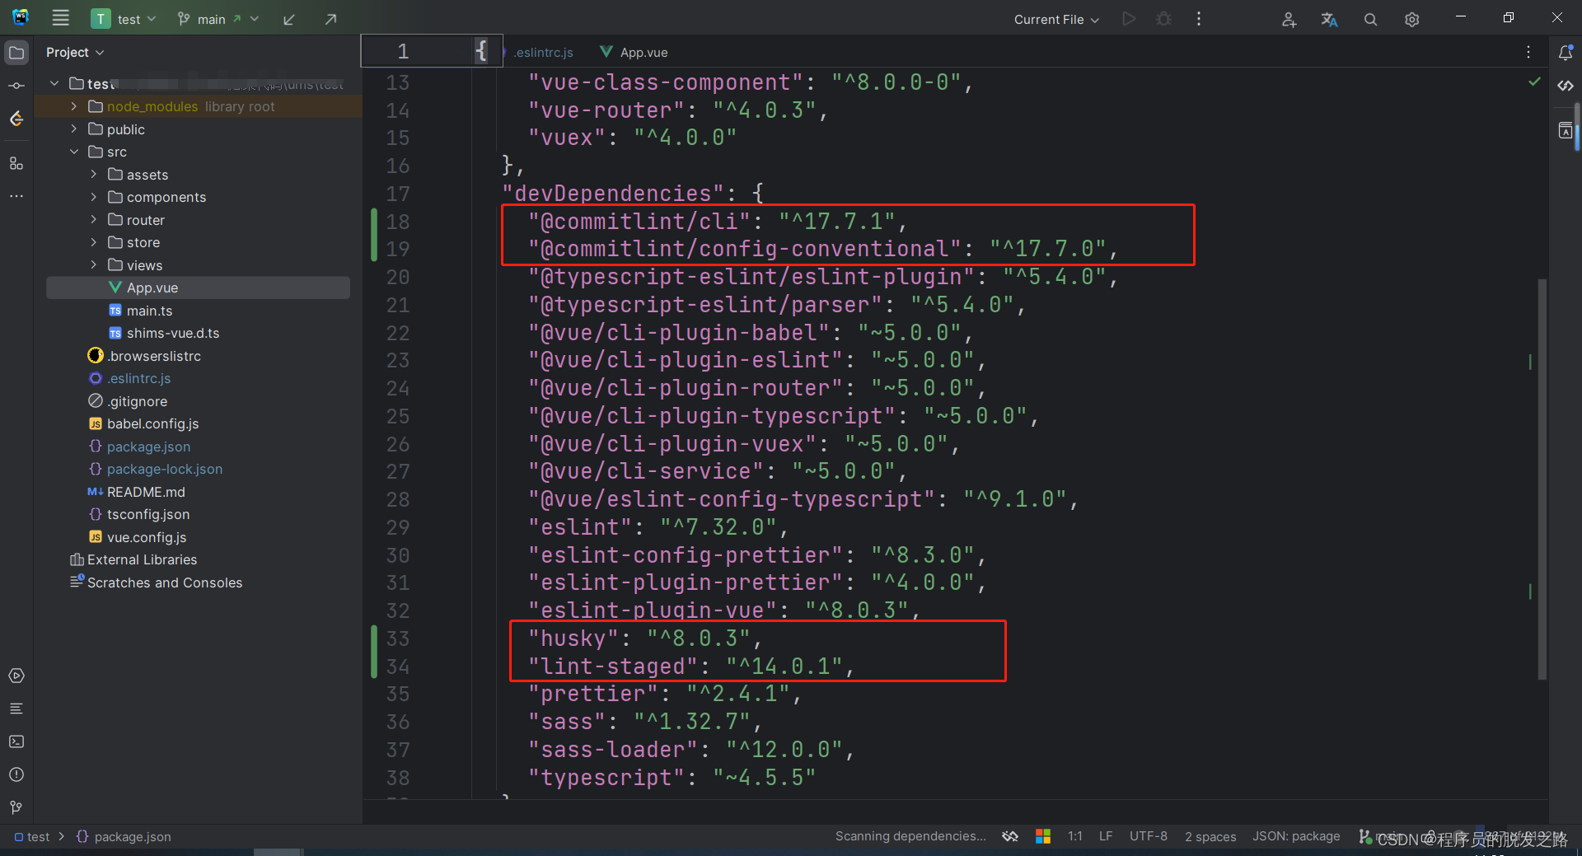Click the 1:1 cursor position widget

[x=1075, y=836]
